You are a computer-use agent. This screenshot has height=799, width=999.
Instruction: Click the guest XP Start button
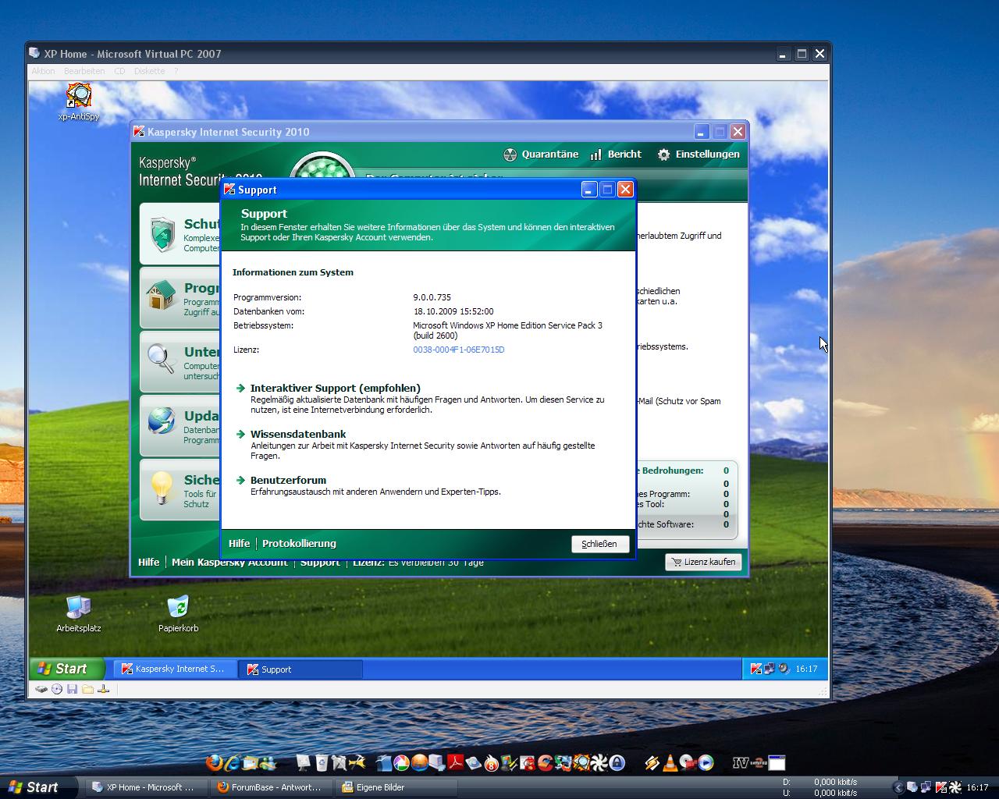pos(67,669)
